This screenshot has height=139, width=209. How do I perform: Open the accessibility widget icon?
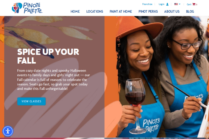(8, 131)
